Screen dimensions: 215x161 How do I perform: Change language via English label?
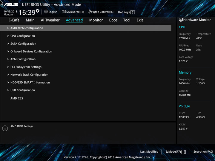(53, 12)
